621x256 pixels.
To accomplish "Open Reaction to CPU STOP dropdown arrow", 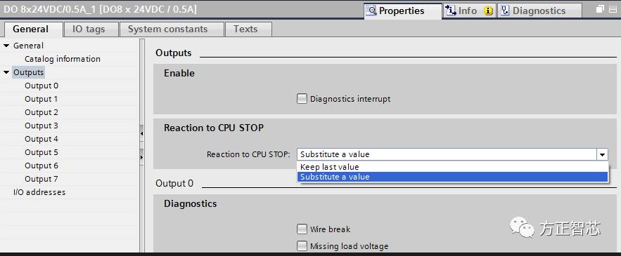I will coord(603,154).
